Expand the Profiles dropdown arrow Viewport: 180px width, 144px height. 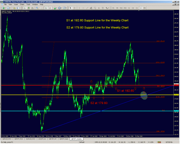(10, 8)
